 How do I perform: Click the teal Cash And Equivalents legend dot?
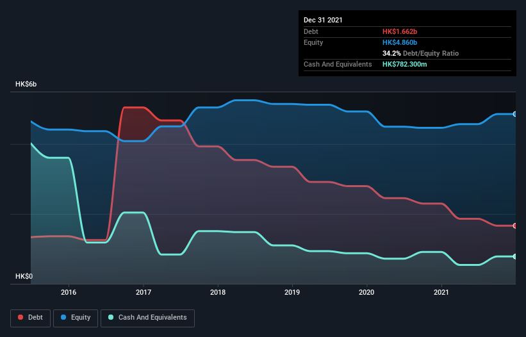111,317
